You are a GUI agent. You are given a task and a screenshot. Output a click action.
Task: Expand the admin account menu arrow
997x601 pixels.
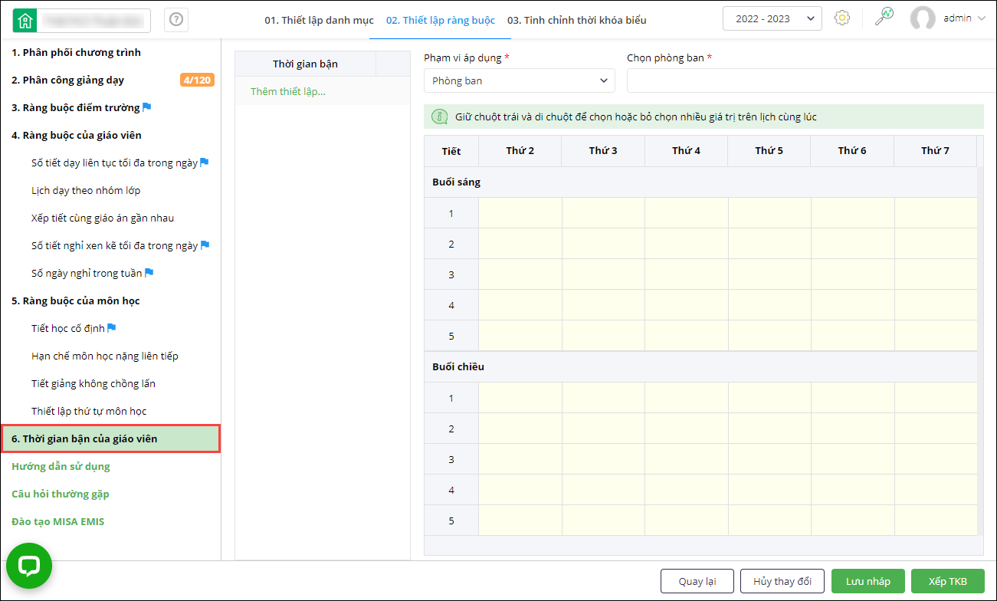(982, 18)
